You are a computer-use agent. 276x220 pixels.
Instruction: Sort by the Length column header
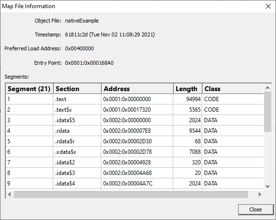tap(188, 89)
